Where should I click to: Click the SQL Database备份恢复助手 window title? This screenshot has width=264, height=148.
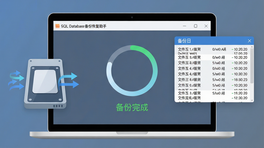click(x=84, y=26)
